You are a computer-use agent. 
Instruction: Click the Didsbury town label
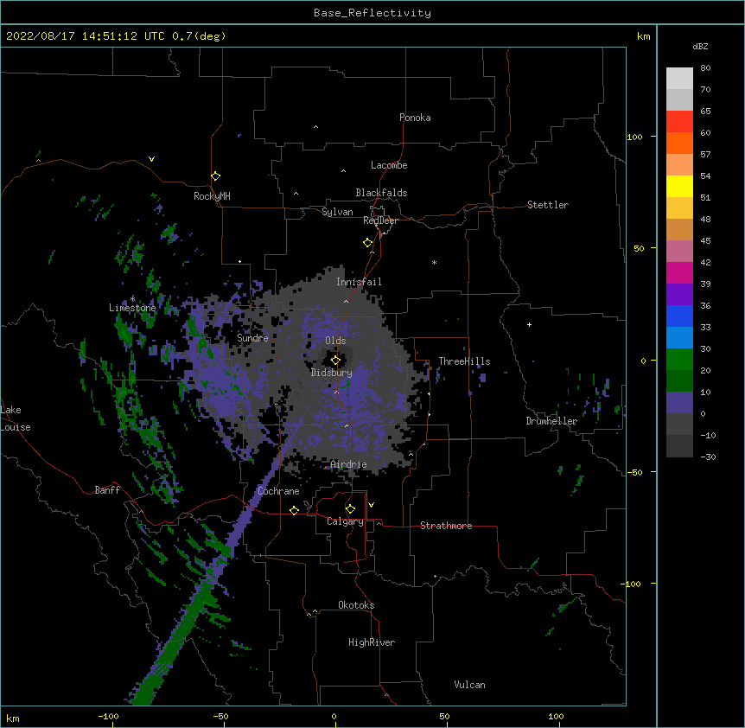332,373
